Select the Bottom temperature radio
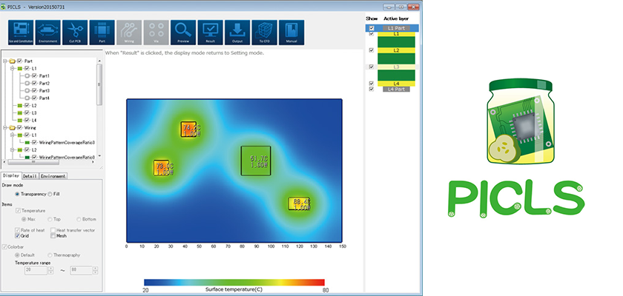Screen dimensions: 623x296 click(79, 219)
